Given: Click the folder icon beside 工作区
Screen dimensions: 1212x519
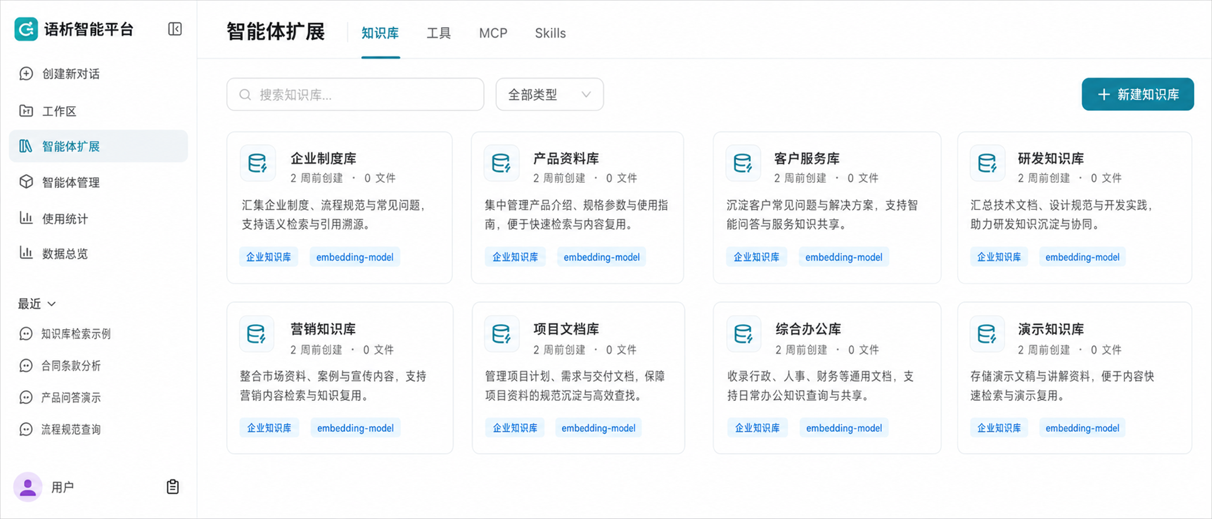Looking at the screenshot, I should tap(26, 111).
